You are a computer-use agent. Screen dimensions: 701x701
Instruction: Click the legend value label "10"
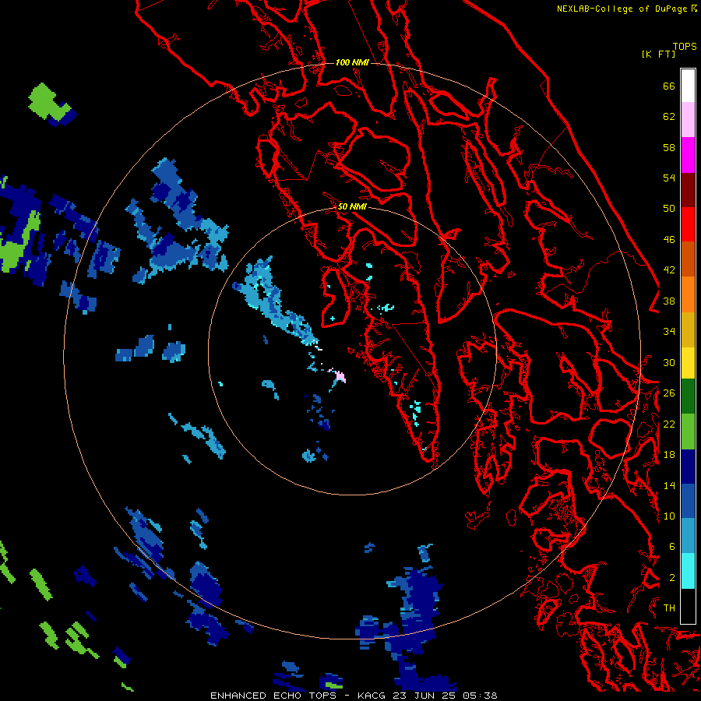(x=669, y=516)
